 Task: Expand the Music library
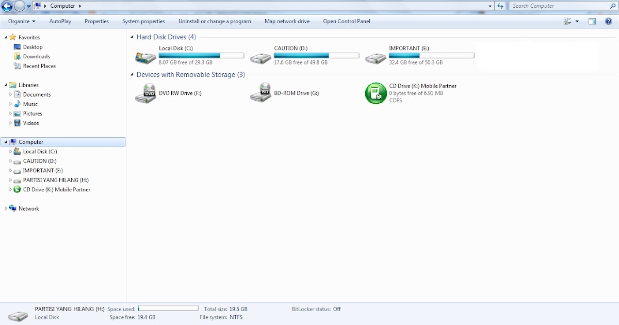(10, 104)
